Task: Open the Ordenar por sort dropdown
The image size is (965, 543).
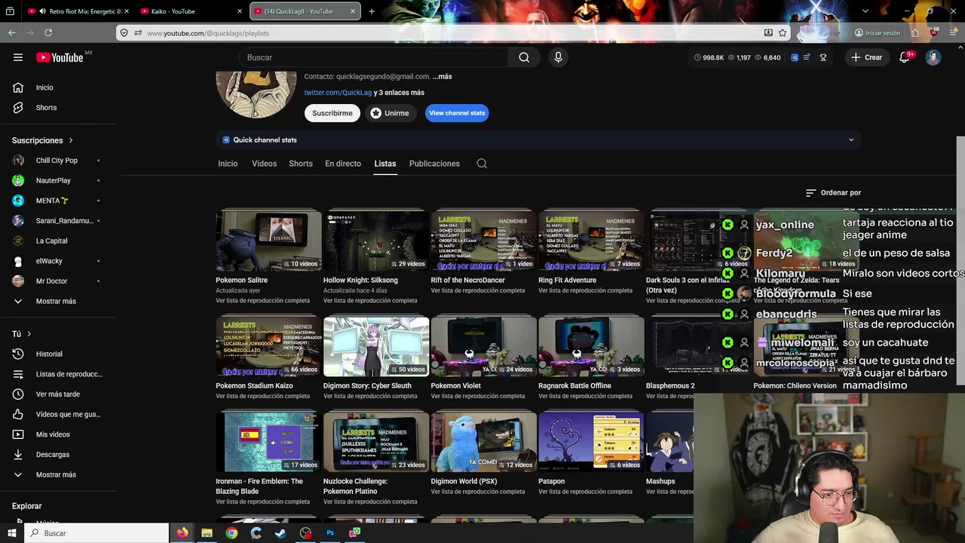Action: pos(833,192)
